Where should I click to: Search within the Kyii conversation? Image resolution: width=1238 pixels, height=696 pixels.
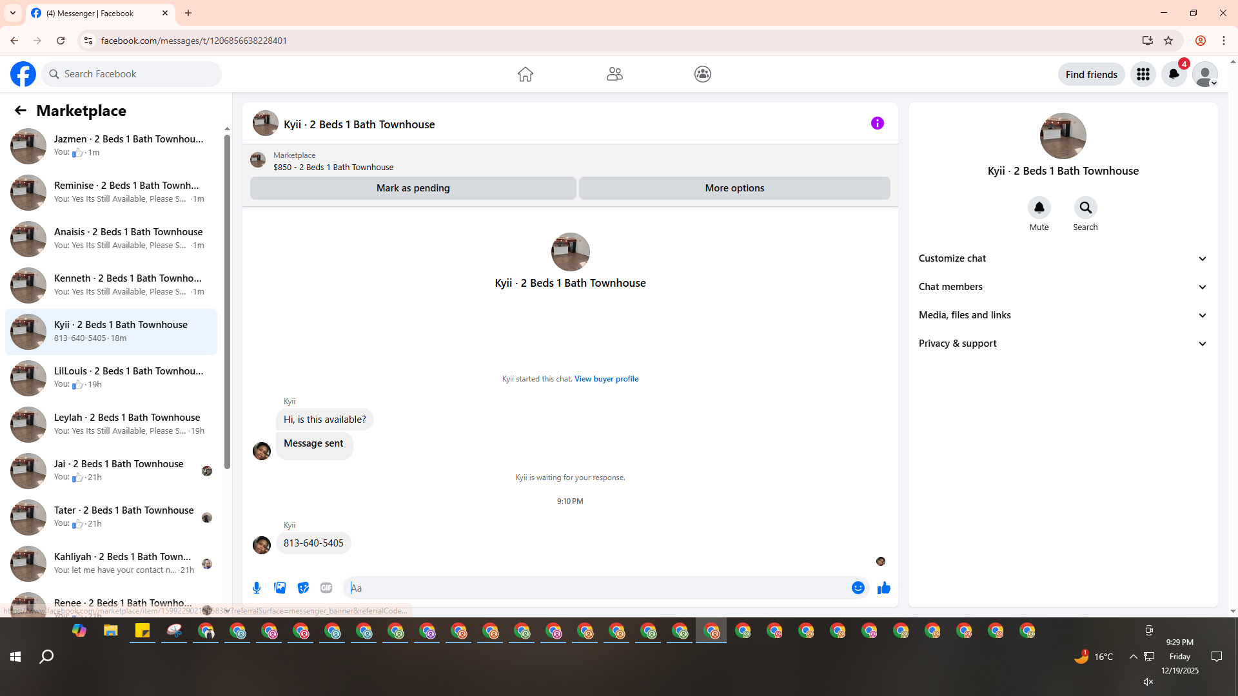click(x=1085, y=208)
